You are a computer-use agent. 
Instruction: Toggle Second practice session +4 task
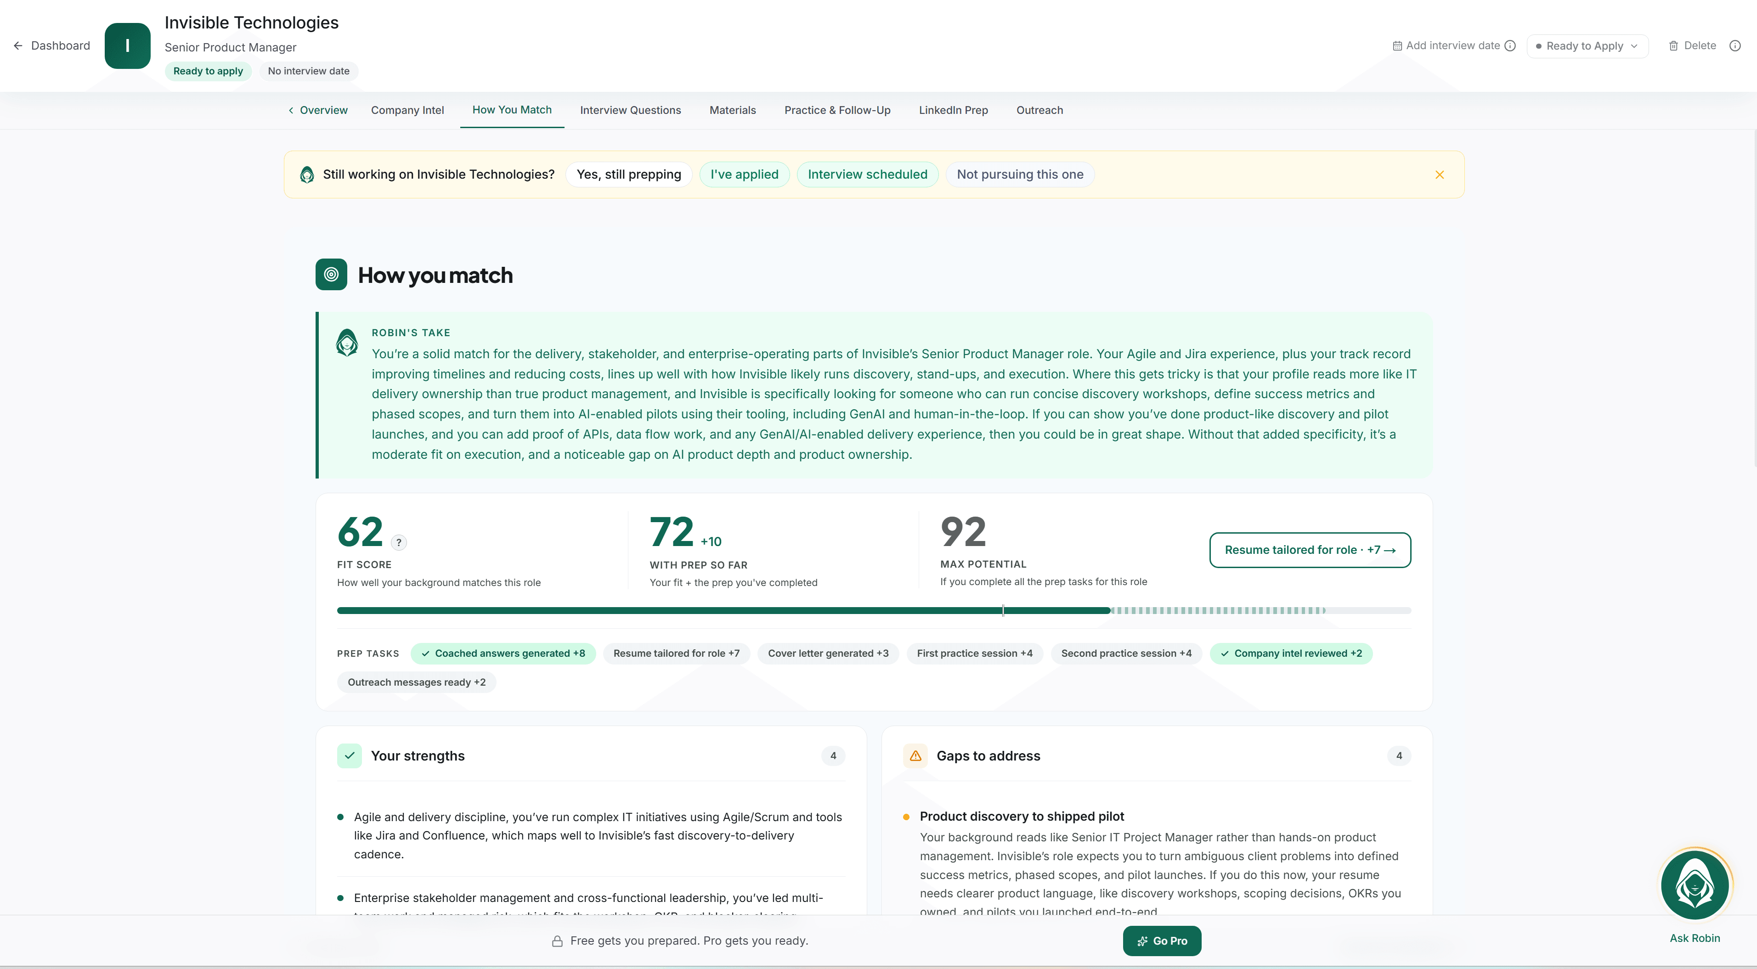[x=1126, y=654]
